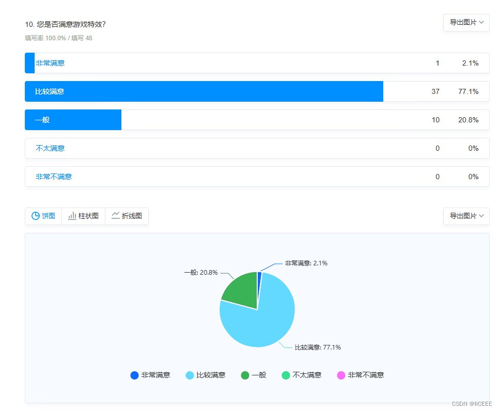Switch to the 柱状图 bar chart tab
The height and width of the screenshot is (411, 500).
point(83,216)
